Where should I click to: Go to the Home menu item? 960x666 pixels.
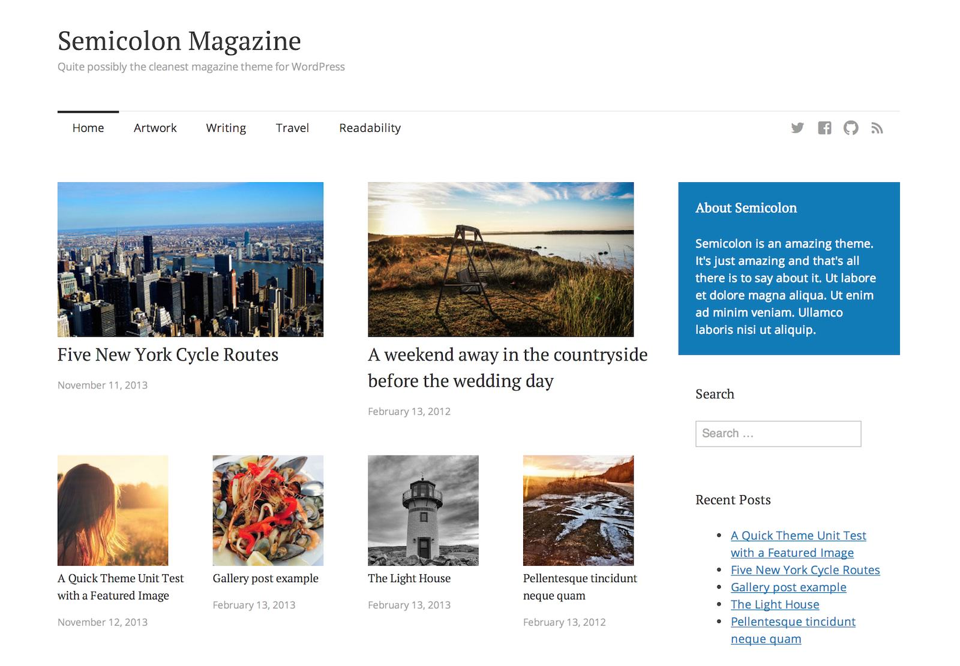[x=88, y=128]
